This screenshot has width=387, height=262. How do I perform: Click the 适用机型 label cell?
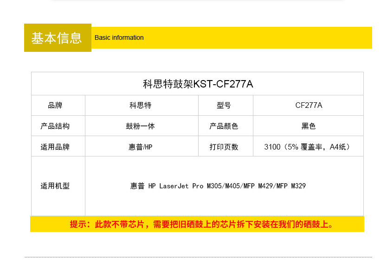[x=58, y=186]
